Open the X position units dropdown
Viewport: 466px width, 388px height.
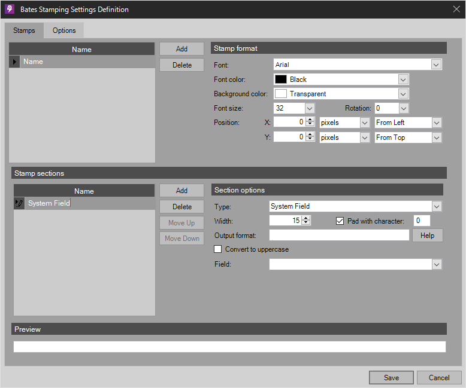point(365,123)
